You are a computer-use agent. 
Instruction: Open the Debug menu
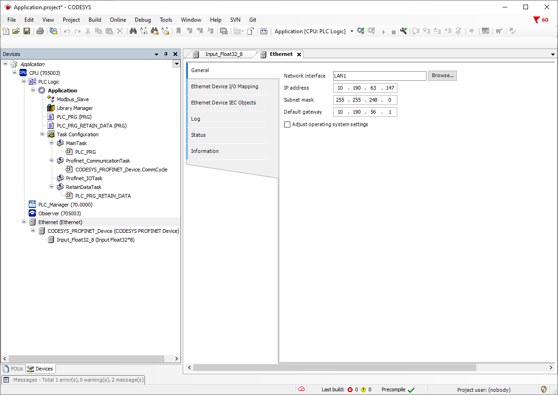point(143,20)
